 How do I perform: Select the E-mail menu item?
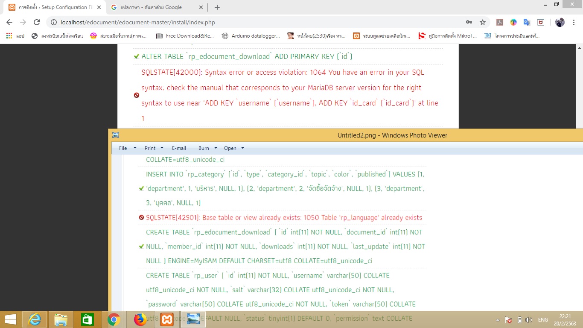click(179, 148)
